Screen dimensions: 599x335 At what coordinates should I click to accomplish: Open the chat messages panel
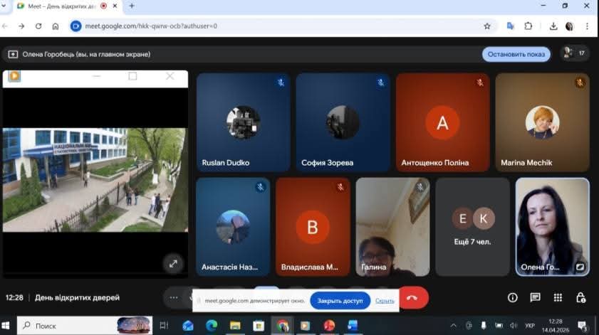tap(535, 297)
